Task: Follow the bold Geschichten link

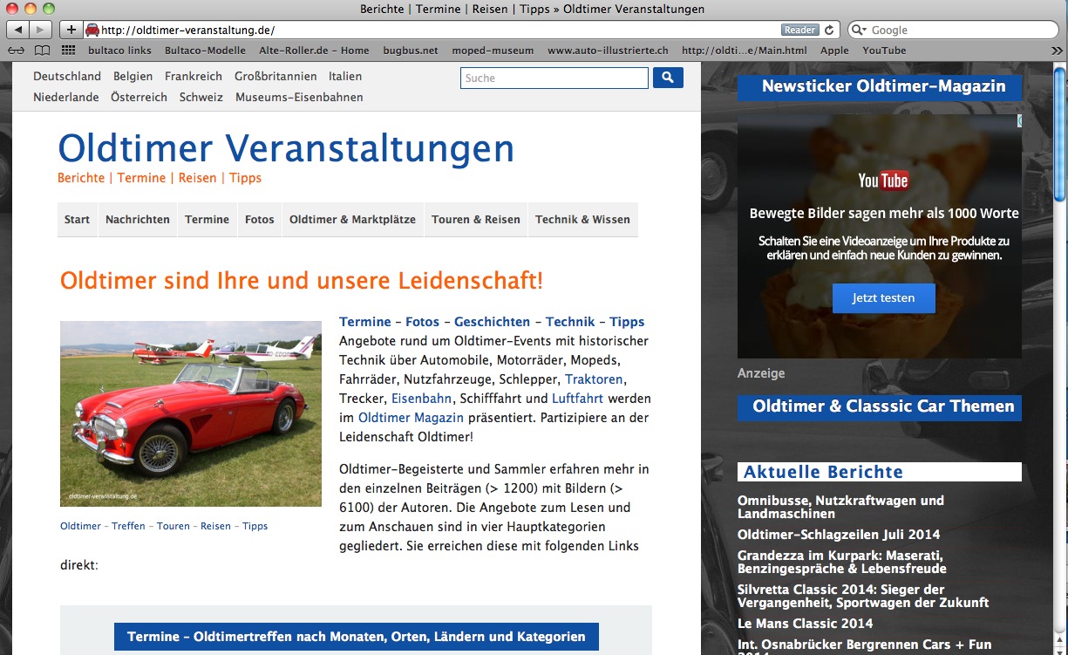Action: pos(492,322)
